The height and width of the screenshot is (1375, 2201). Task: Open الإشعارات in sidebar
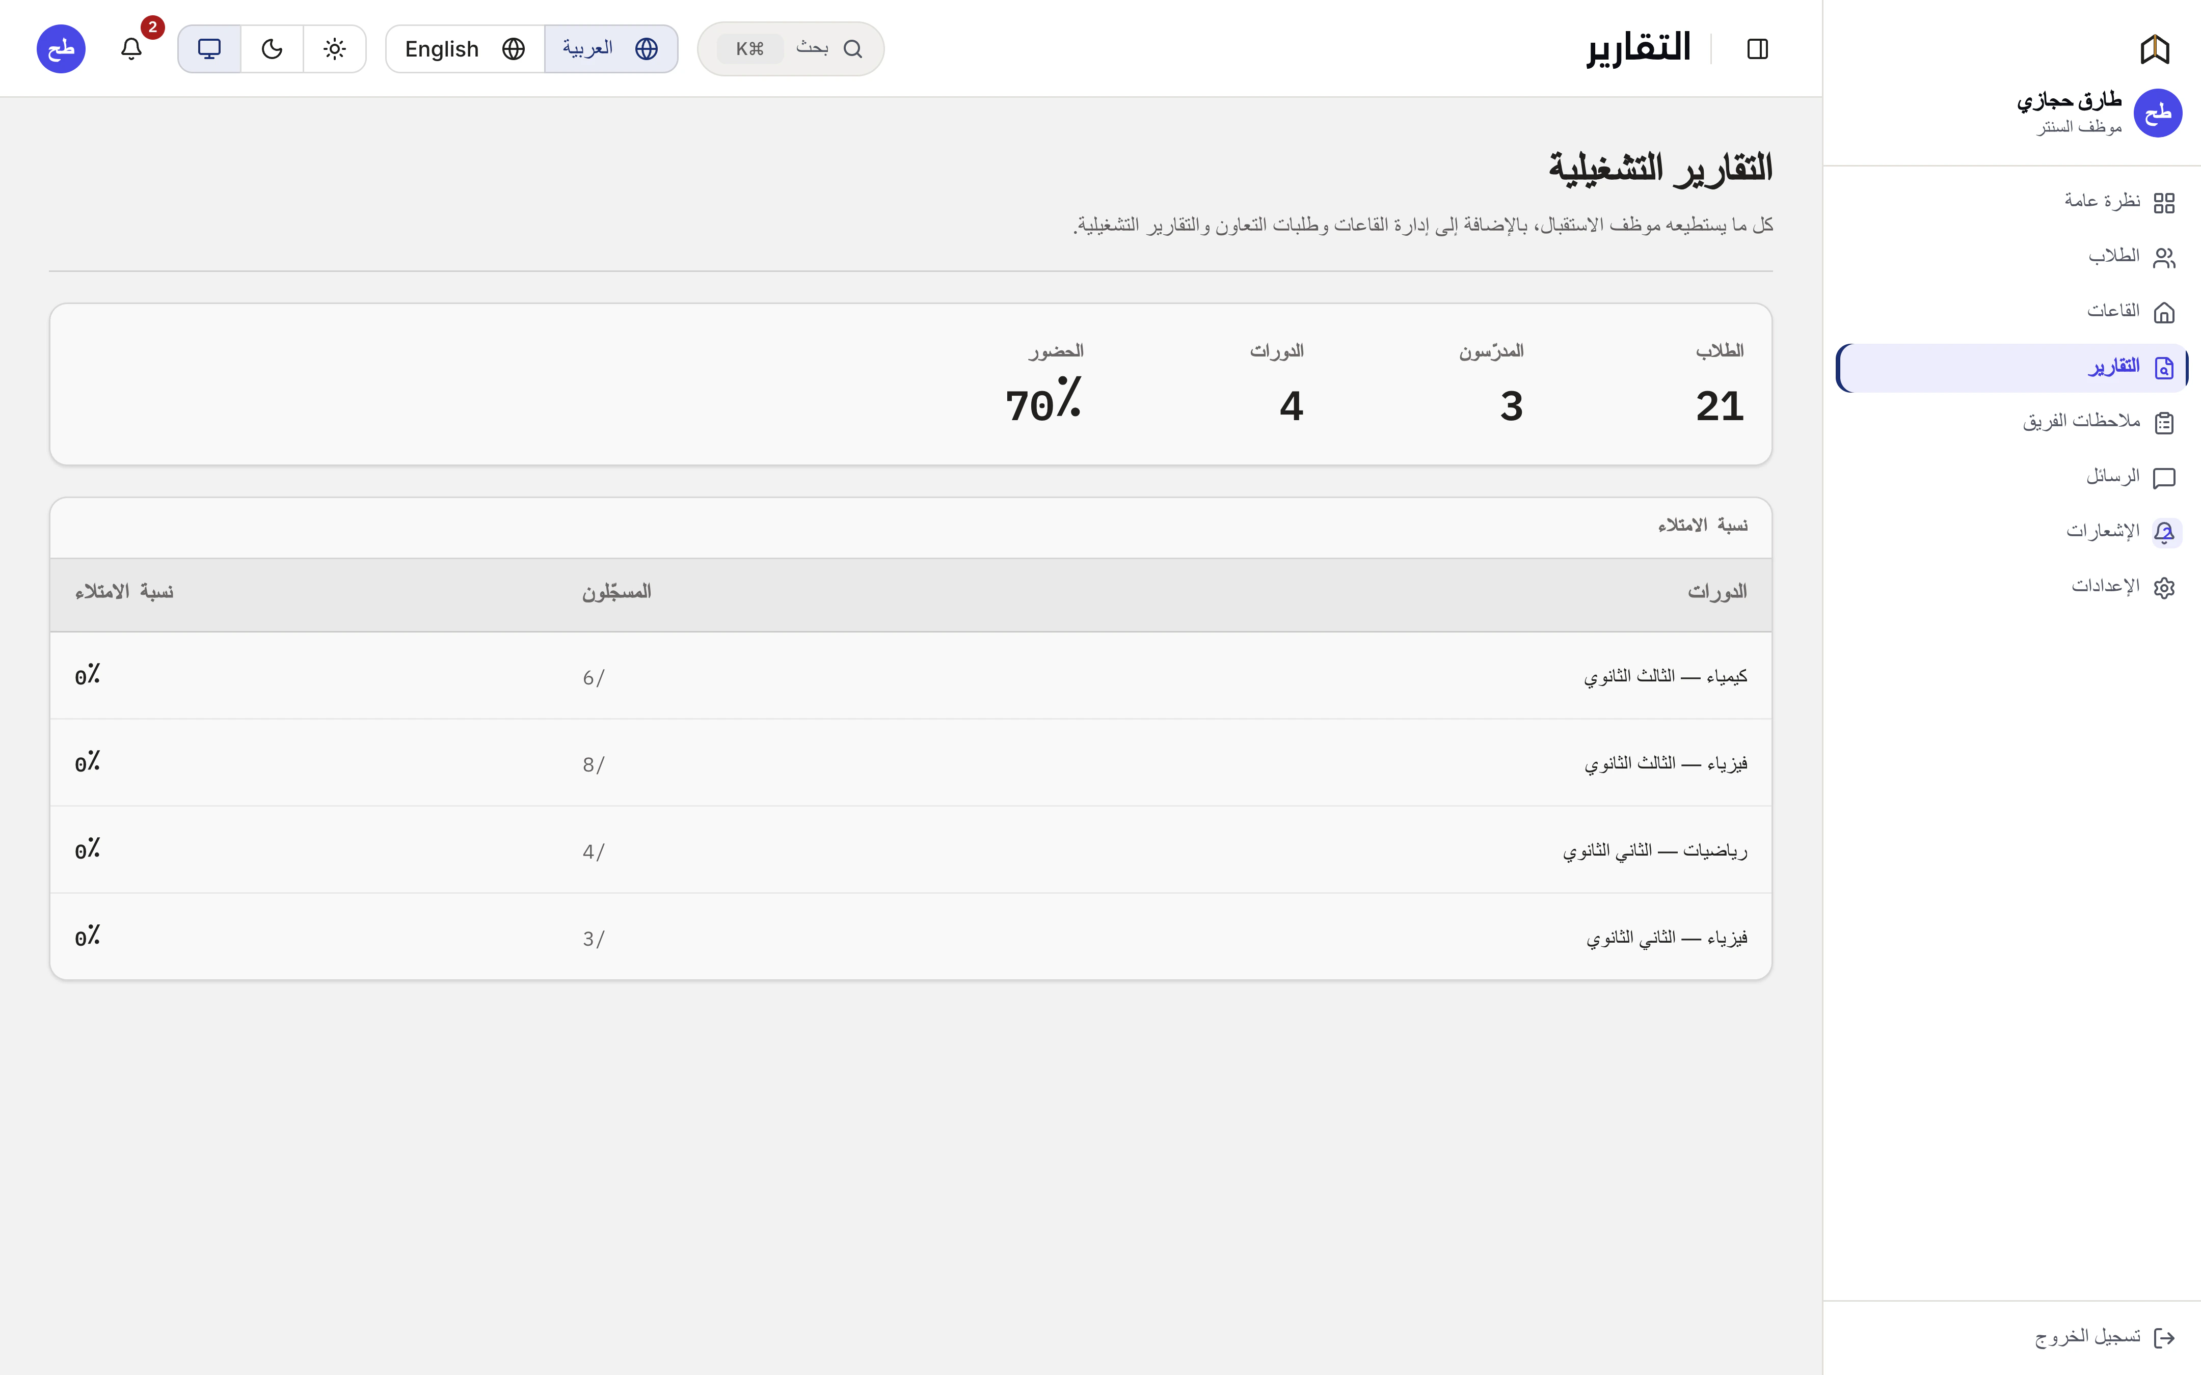[x=2011, y=532]
